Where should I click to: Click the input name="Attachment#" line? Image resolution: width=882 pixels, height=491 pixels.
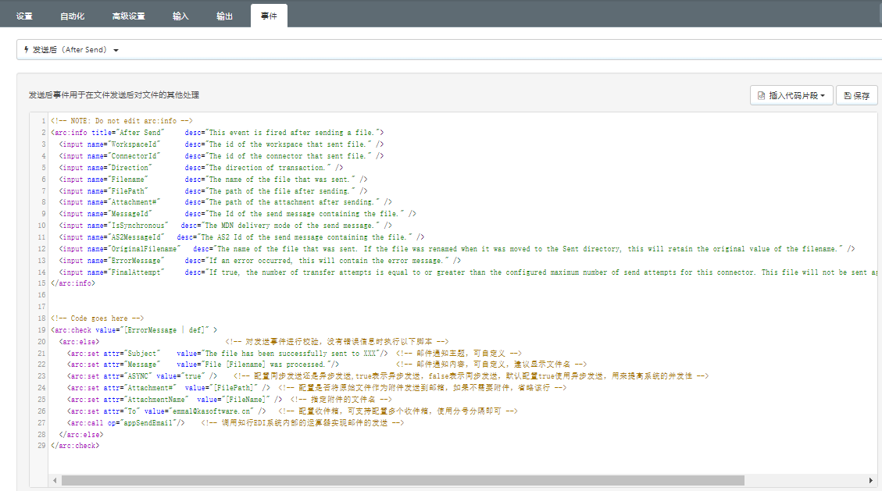(226, 202)
